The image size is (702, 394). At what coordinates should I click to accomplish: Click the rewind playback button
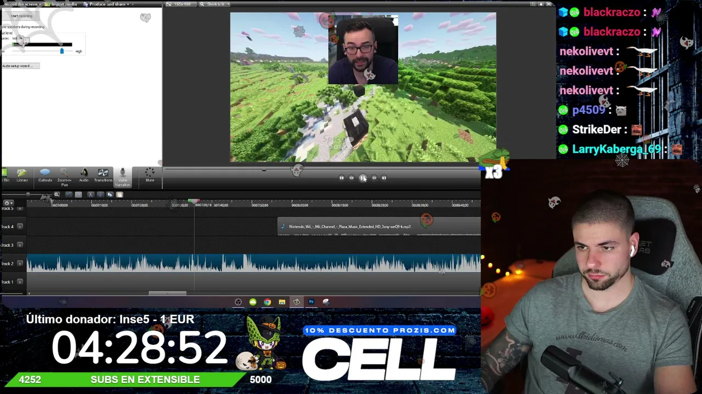(x=352, y=178)
